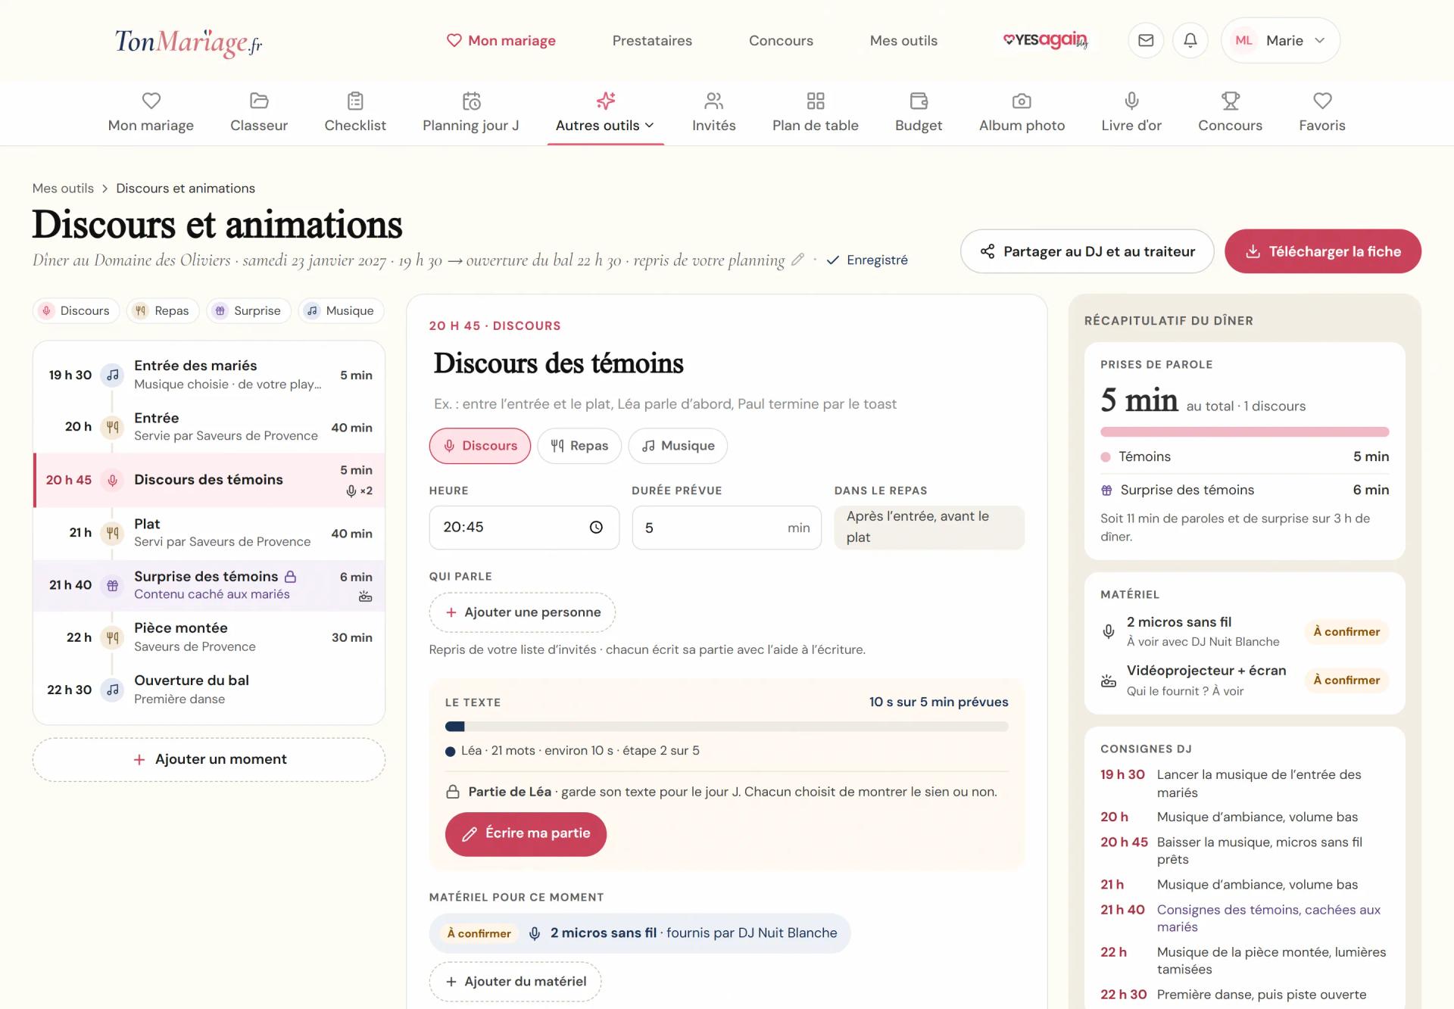Set moment type to Repas
Viewport: 1454px width, 1009px height.
579,446
